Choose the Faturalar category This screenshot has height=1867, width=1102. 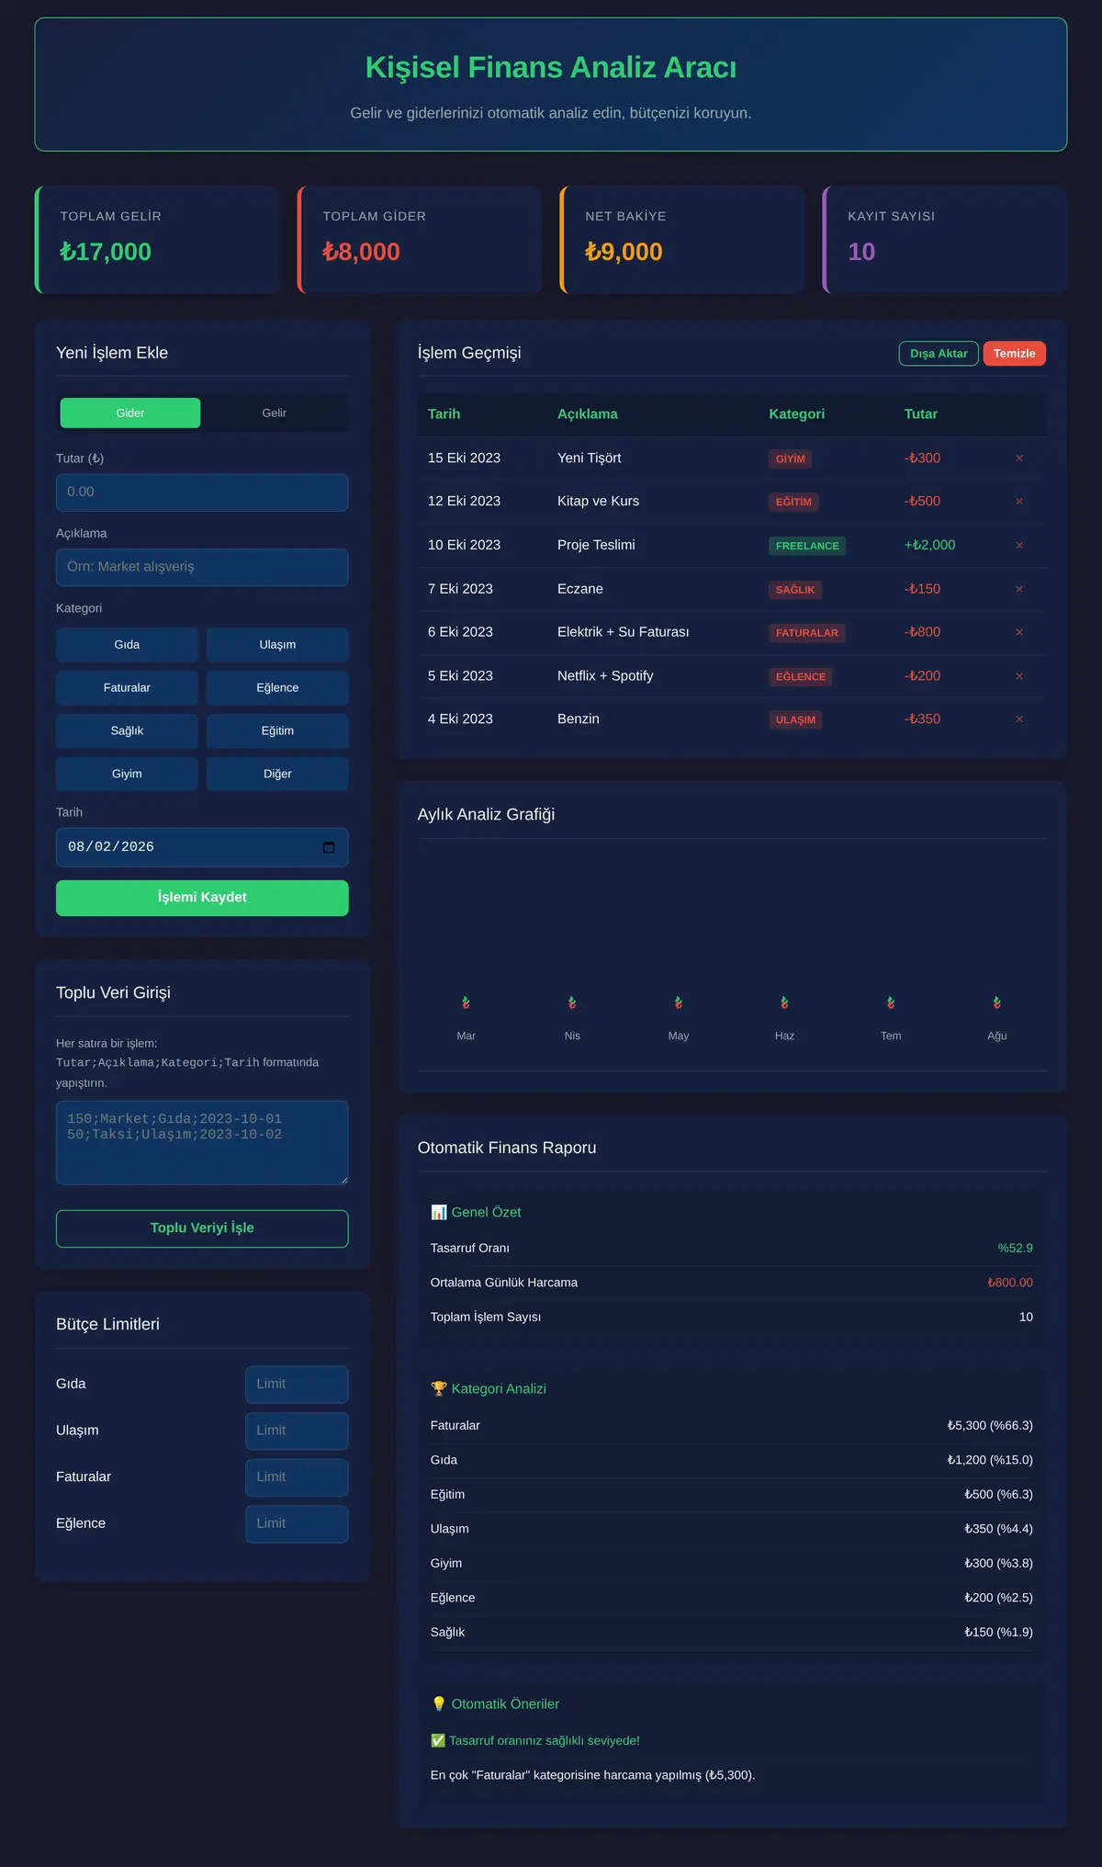127,688
